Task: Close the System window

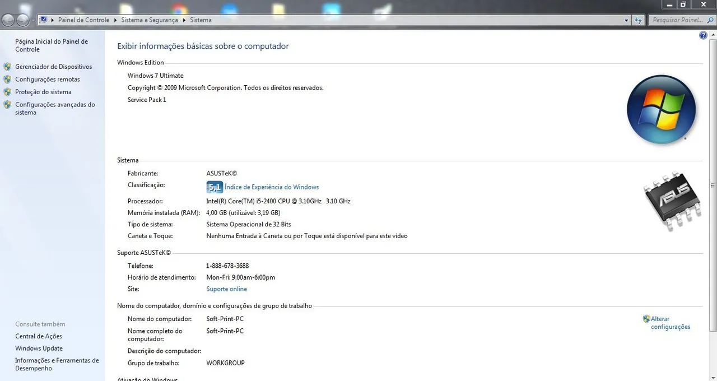Action: [704, 4]
